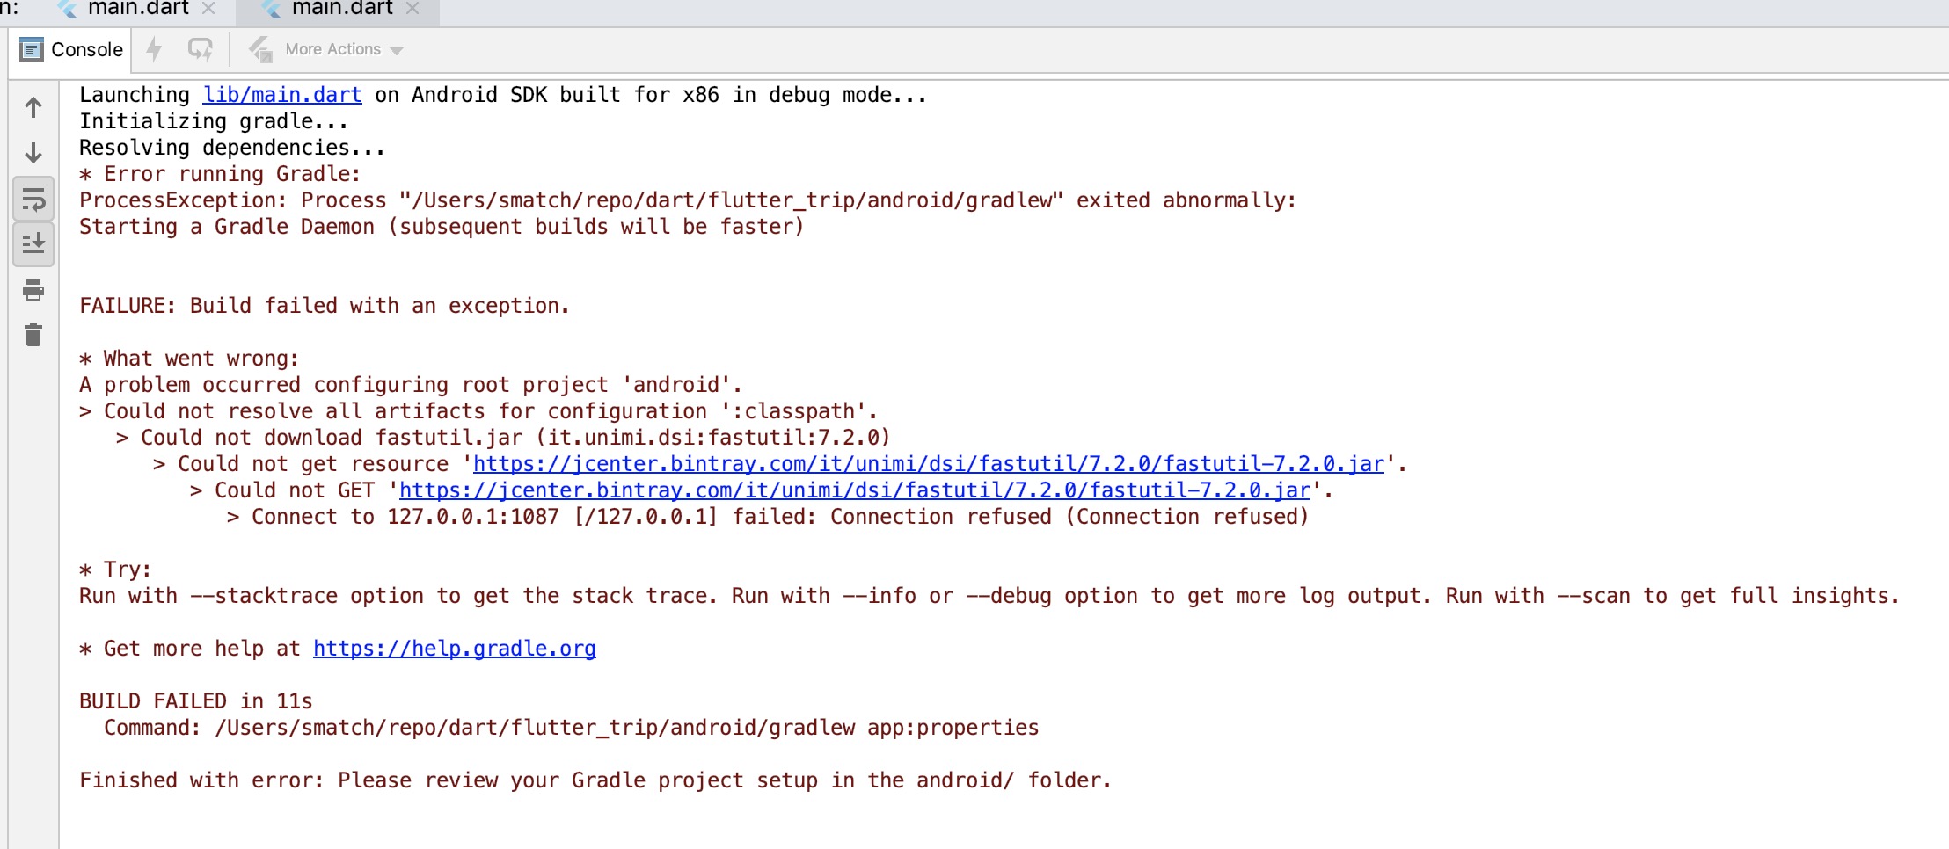1949x849 pixels.
Task: Click the 'Resolving dependencies...' line
Action: [232, 148]
